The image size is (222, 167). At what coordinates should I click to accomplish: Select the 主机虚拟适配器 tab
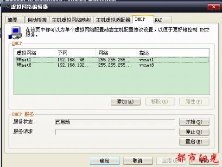point(113,20)
